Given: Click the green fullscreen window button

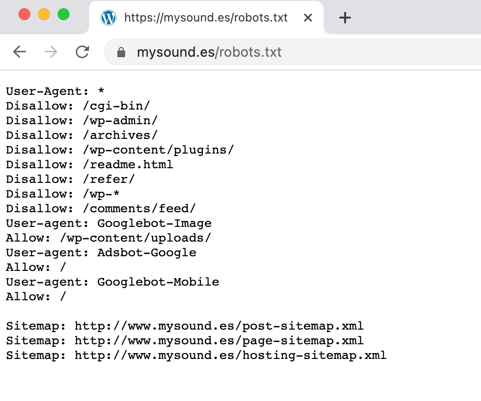Looking at the screenshot, I should [x=64, y=14].
